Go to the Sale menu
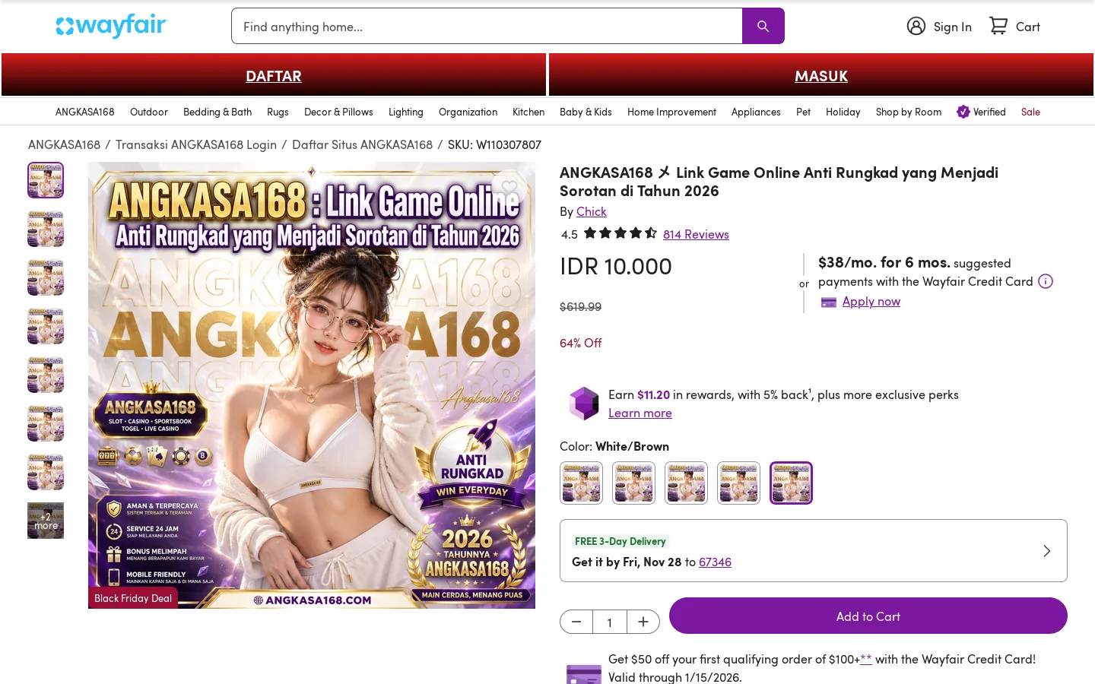 1030,112
